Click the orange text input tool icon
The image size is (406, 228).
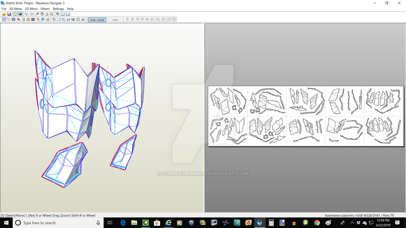28,19
